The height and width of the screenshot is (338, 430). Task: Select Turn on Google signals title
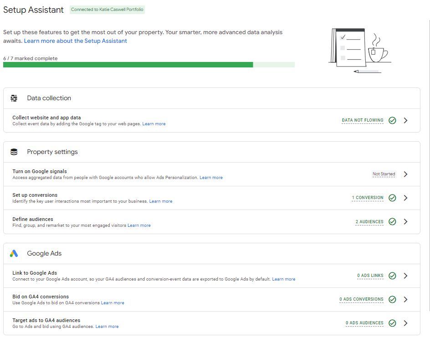[40, 171]
